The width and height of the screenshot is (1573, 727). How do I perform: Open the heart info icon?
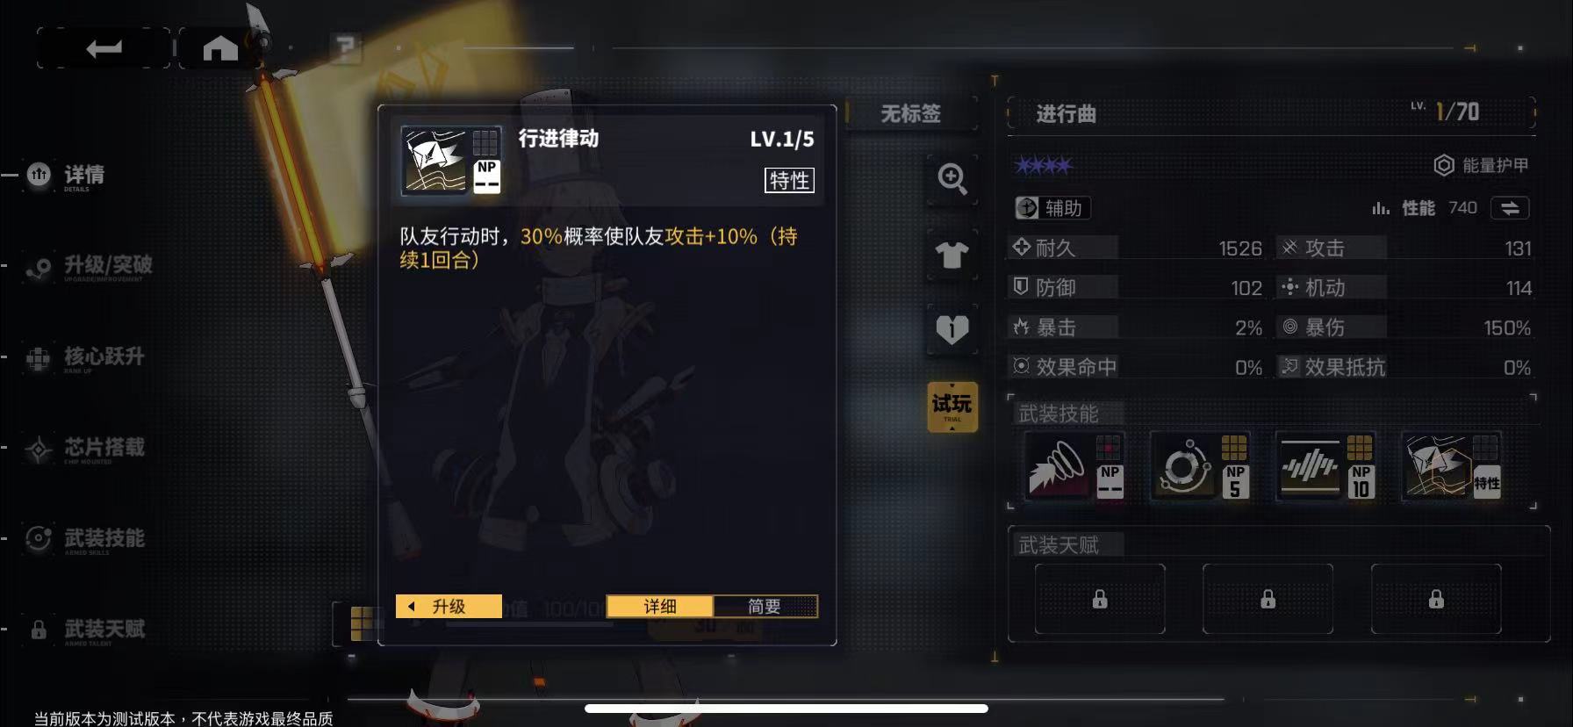[952, 330]
